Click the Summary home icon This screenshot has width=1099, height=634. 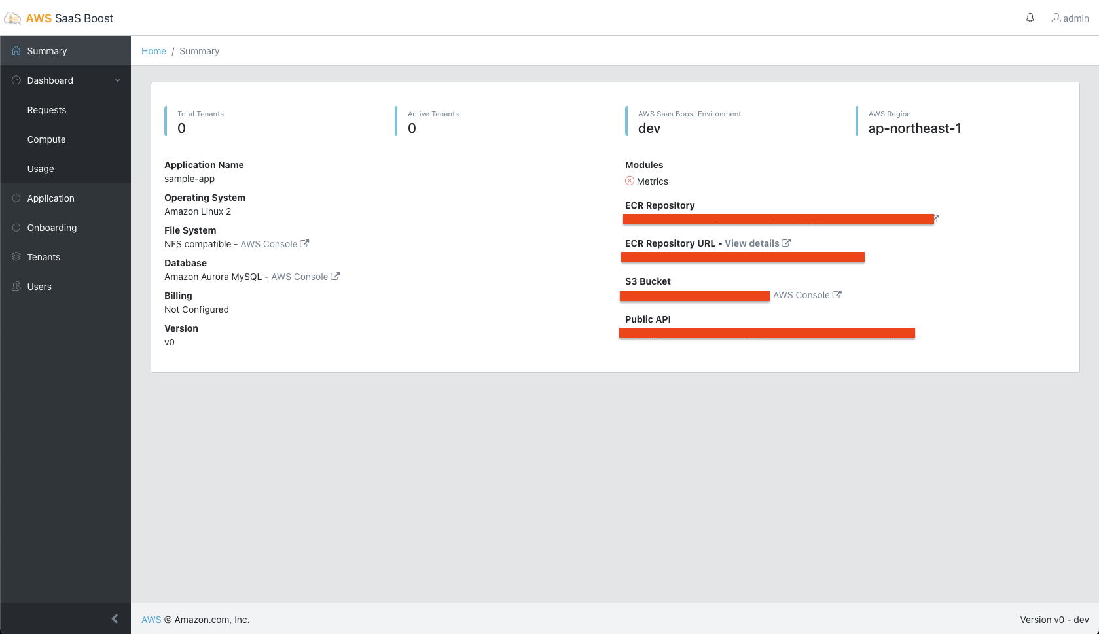point(16,50)
